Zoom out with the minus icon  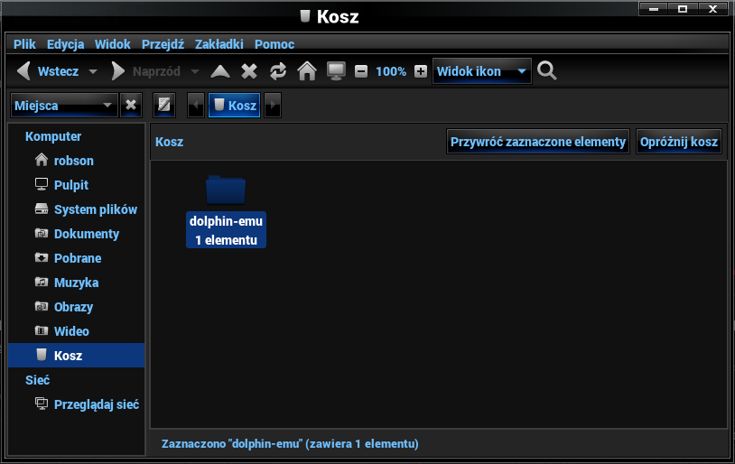(x=361, y=71)
